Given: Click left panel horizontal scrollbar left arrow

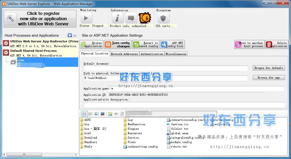Looking at the screenshot, I should click(4, 155).
